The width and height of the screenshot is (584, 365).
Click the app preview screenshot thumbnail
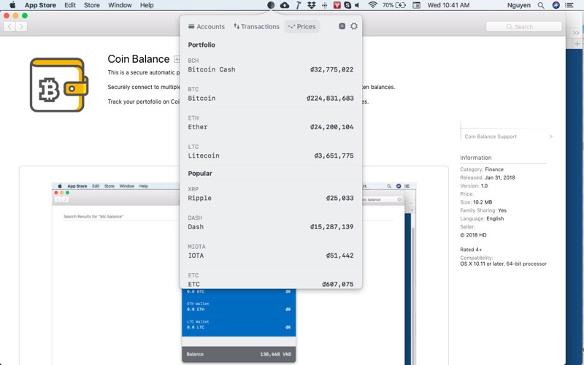coord(234,273)
